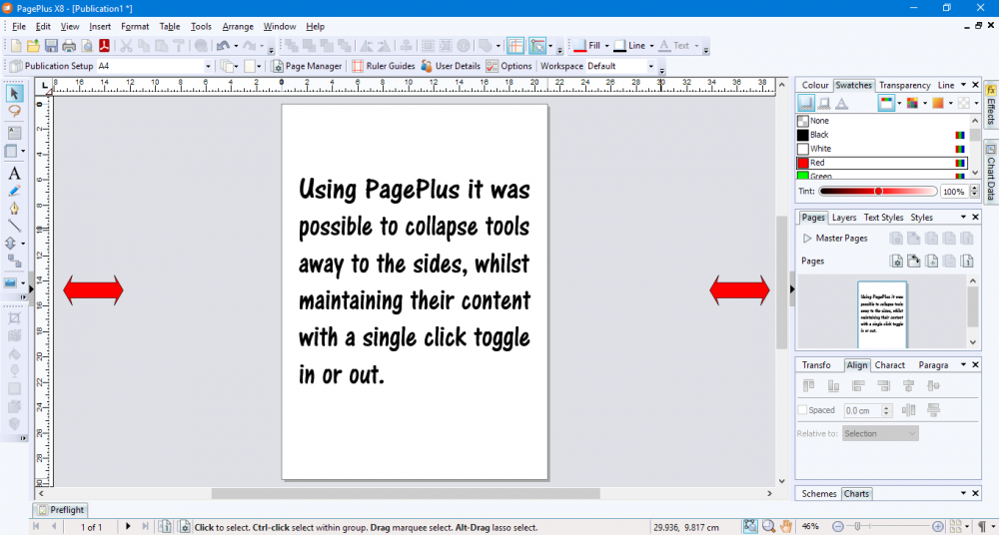
Task: Click the page thumbnail in Pages panel
Action: [880, 312]
